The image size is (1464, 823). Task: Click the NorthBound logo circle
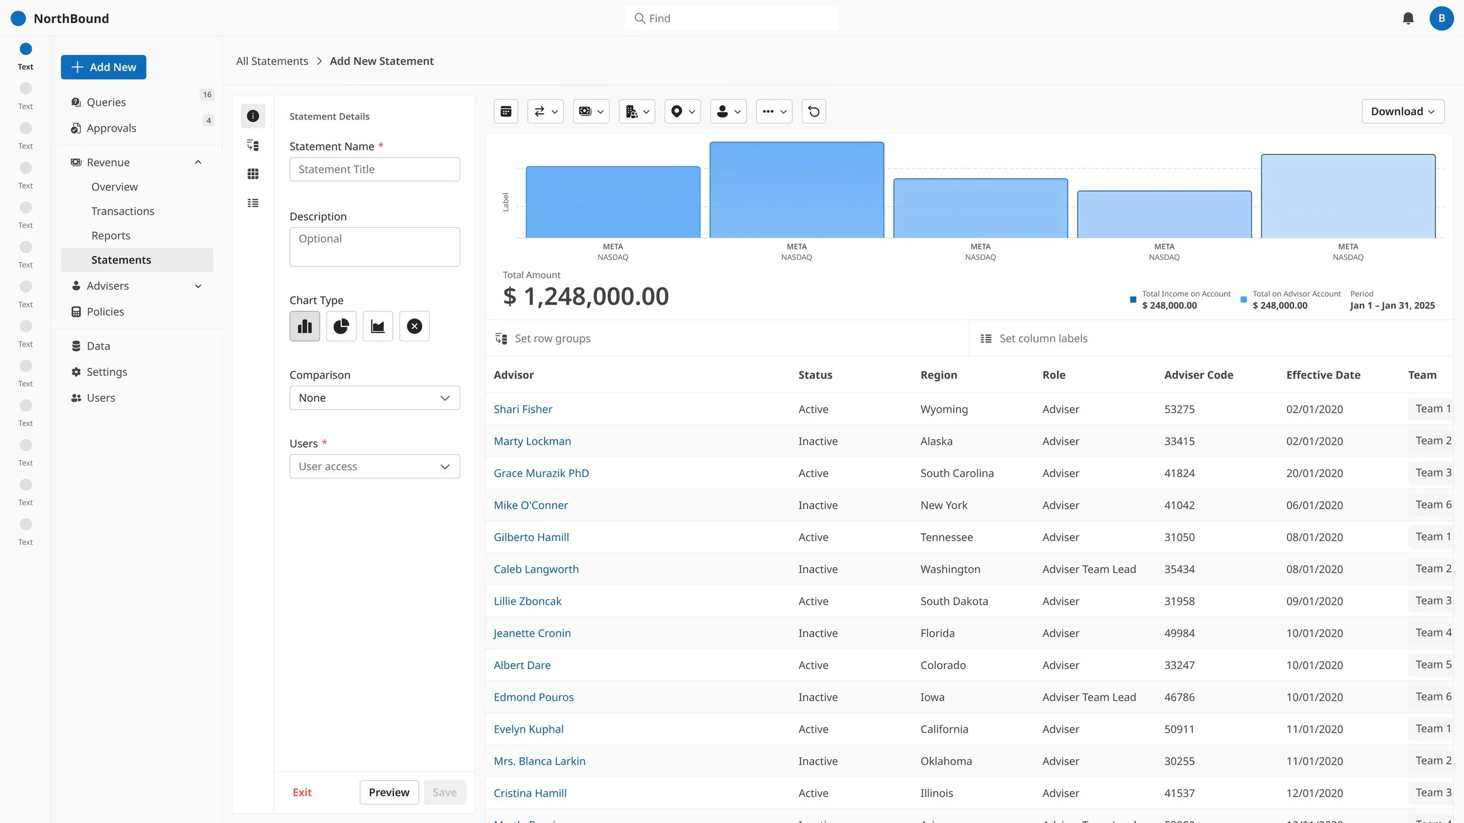click(x=18, y=18)
